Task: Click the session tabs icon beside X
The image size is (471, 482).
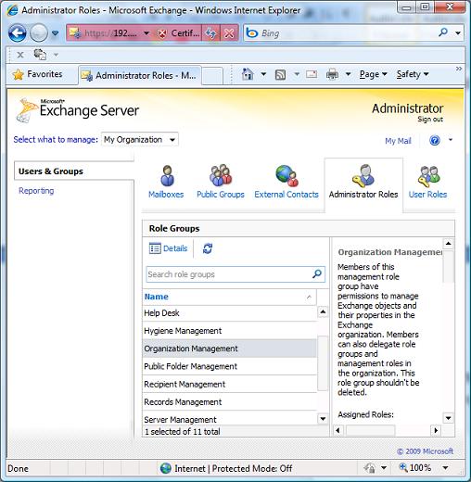Action: tap(40, 55)
